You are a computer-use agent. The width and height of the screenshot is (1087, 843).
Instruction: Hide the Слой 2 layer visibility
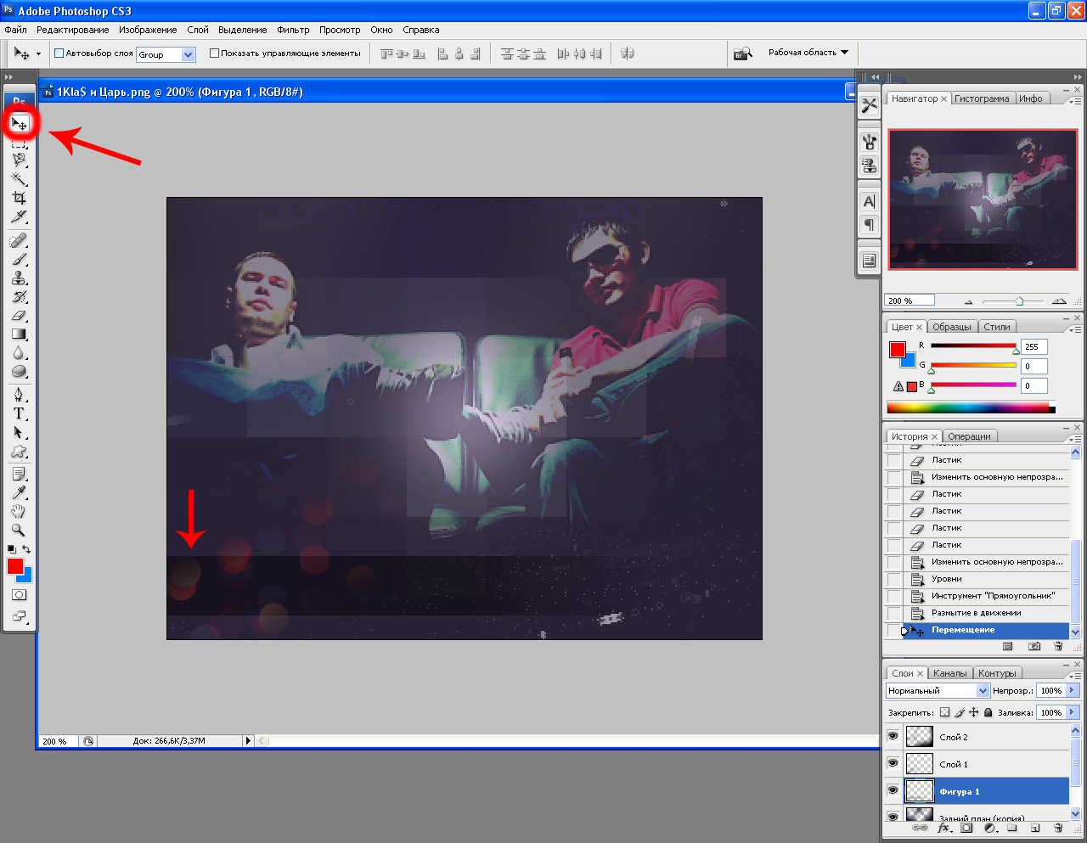(x=893, y=736)
